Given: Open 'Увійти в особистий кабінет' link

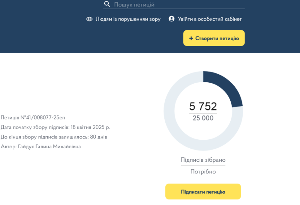Looking at the screenshot, I should click(x=210, y=19).
